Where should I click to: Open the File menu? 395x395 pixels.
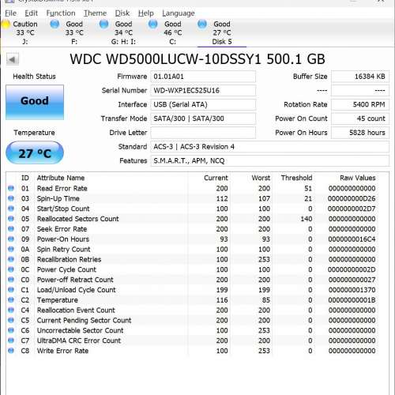tap(11, 13)
